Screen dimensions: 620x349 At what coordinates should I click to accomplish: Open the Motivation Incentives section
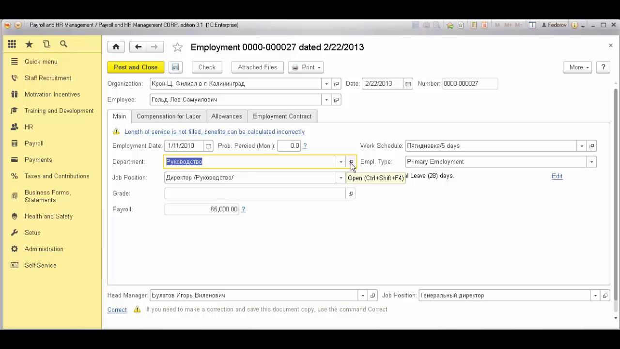[x=52, y=95]
